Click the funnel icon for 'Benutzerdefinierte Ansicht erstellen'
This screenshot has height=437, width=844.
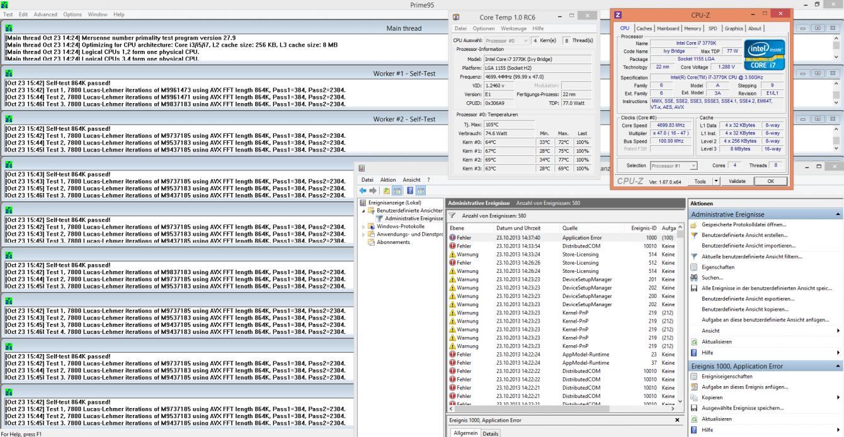click(x=693, y=235)
